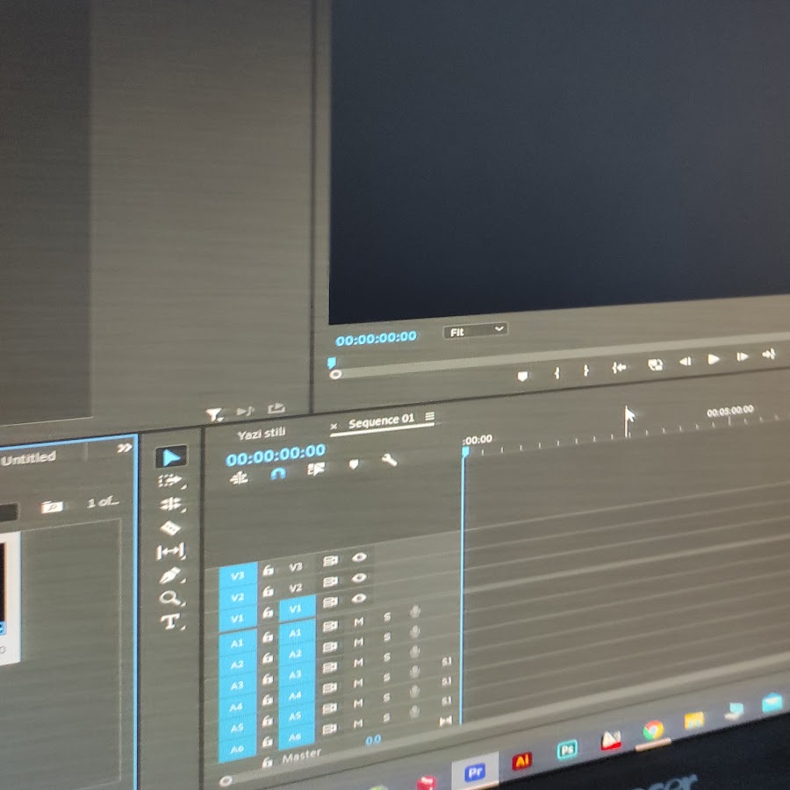
Task: Toggle sync lock for track A2
Action: coord(329,646)
